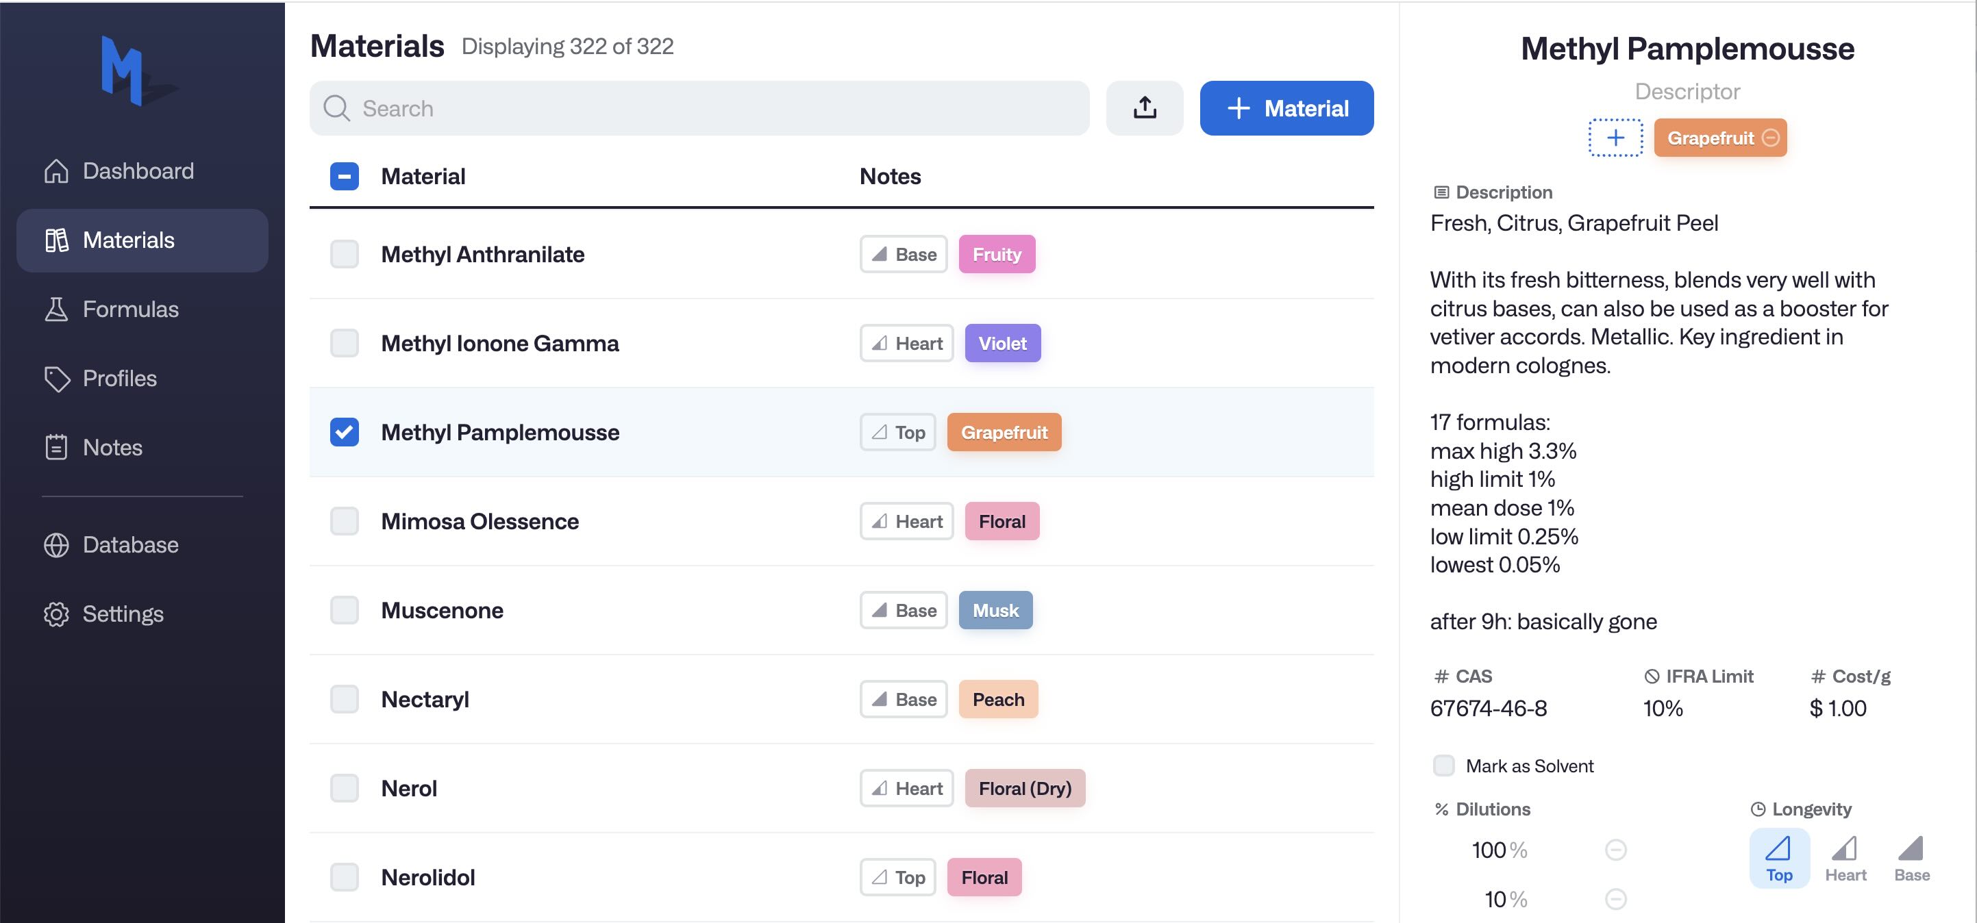
Task: Enable Mark as Solvent checkbox
Action: [1443, 766]
